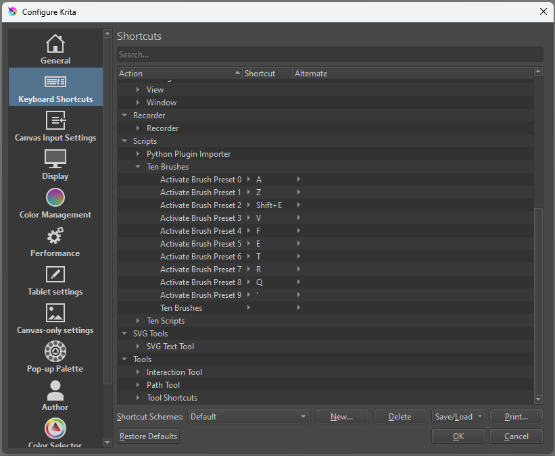Sort by the Alternate column header
The width and height of the screenshot is (555, 456).
pyautogui.click(x=413, y=73)
